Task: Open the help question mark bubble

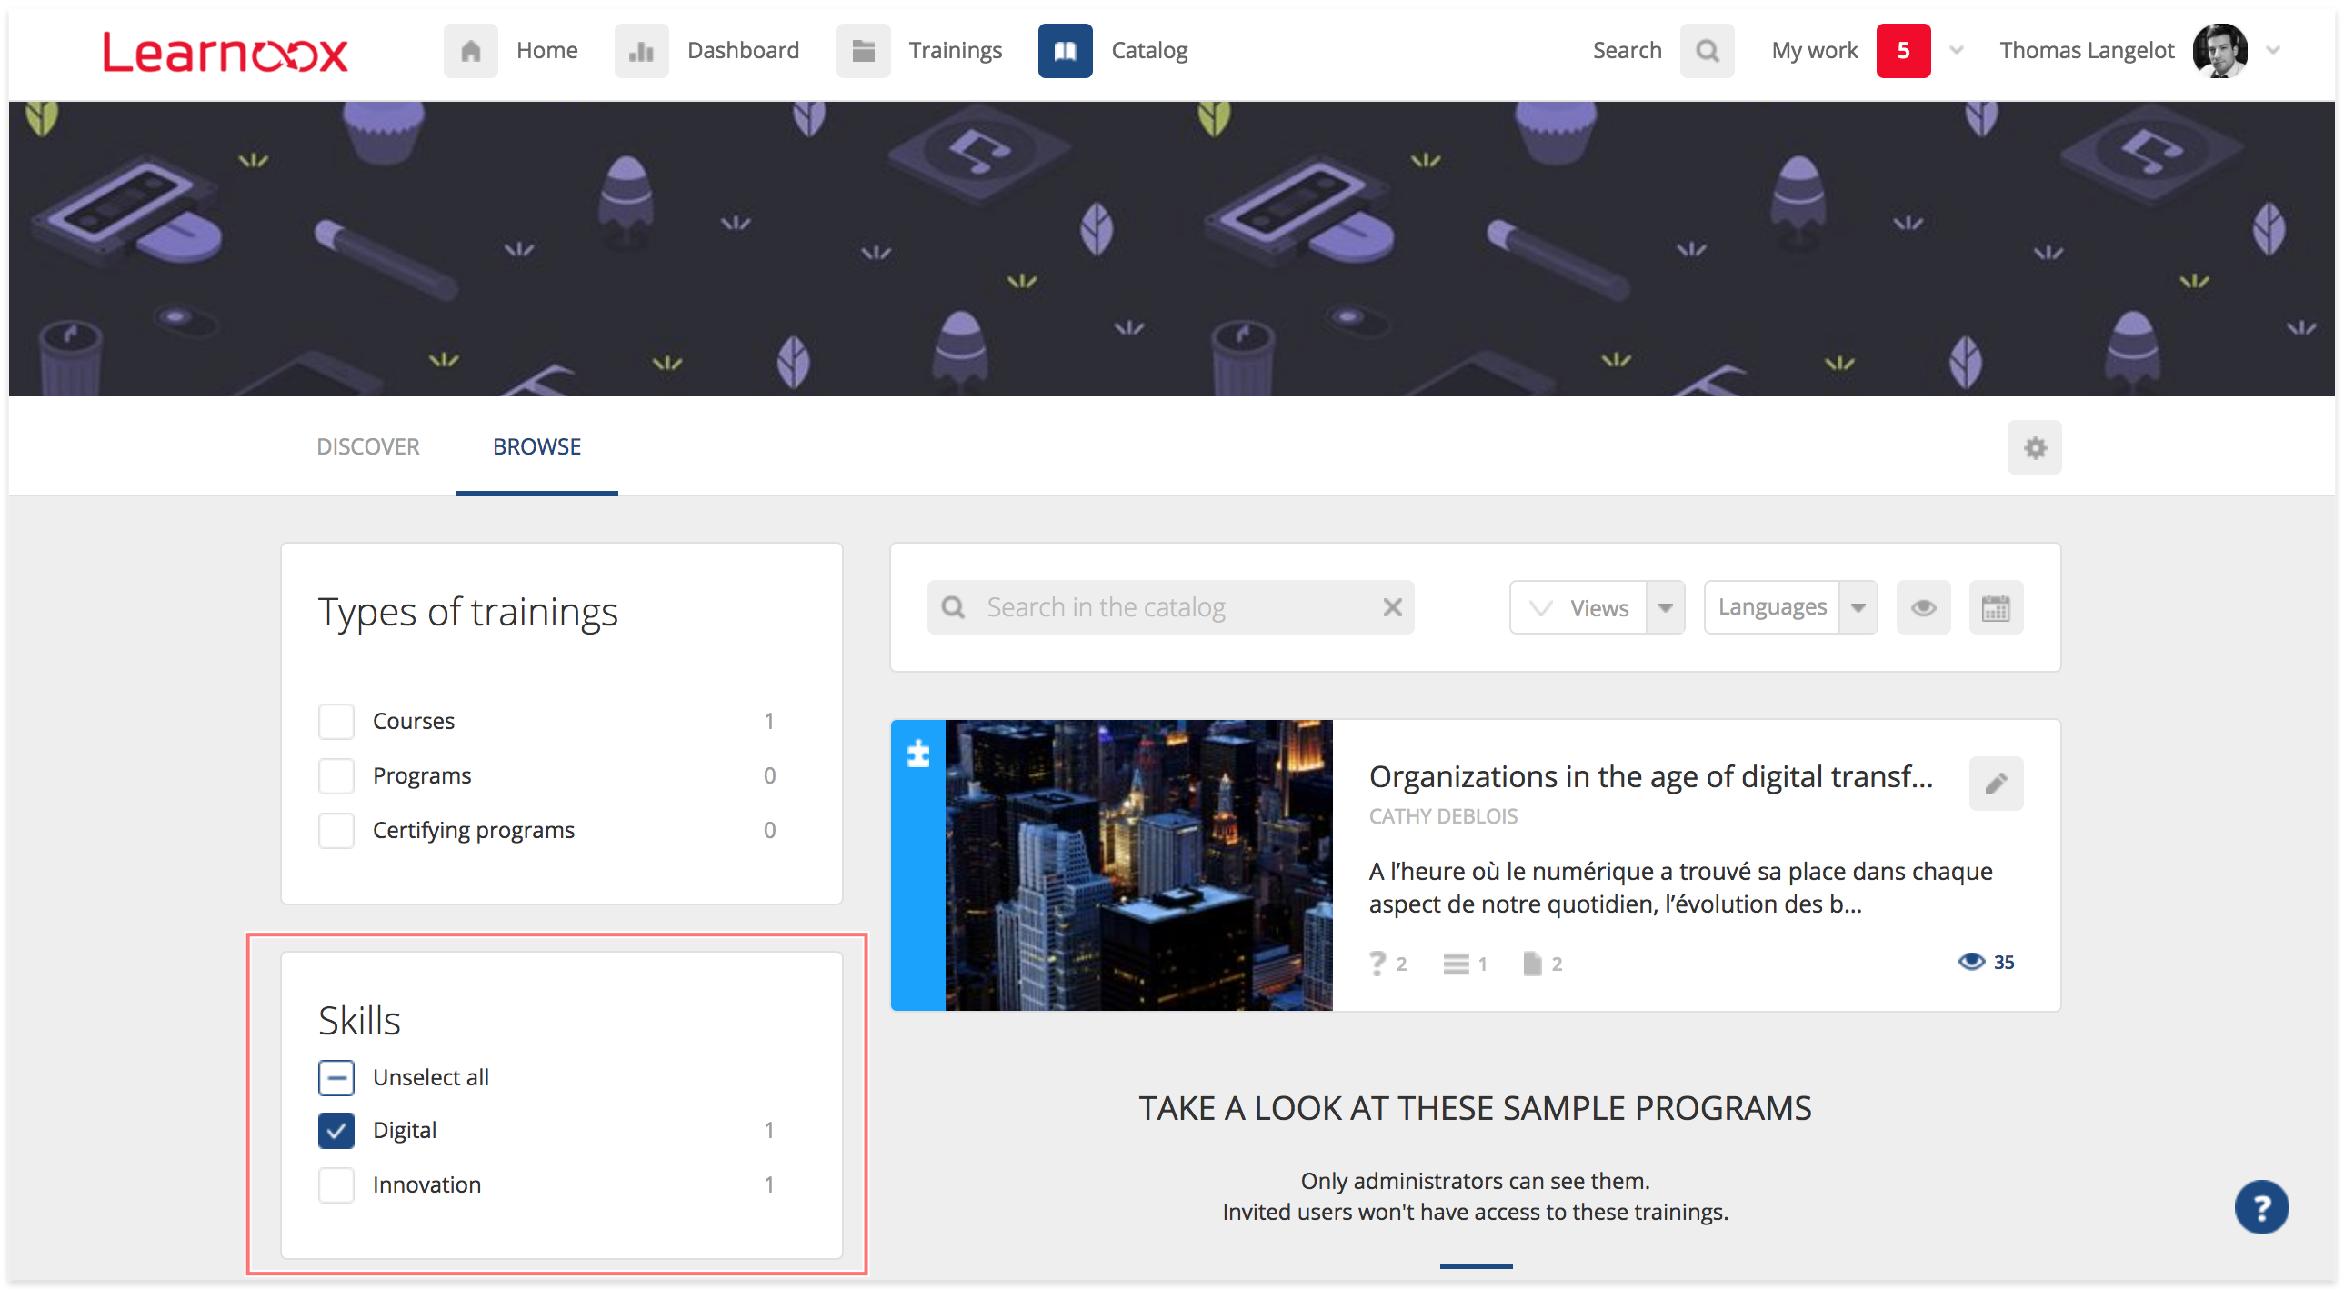Action: click(2261, 1207)
